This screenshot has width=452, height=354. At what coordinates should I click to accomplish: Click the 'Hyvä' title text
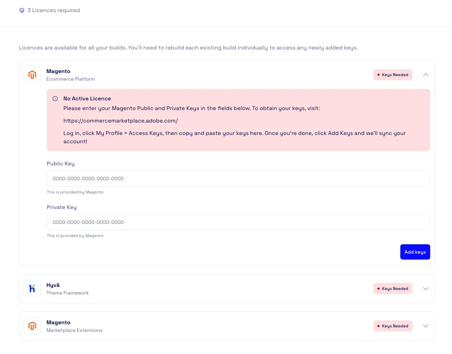[x=53, y=285]
